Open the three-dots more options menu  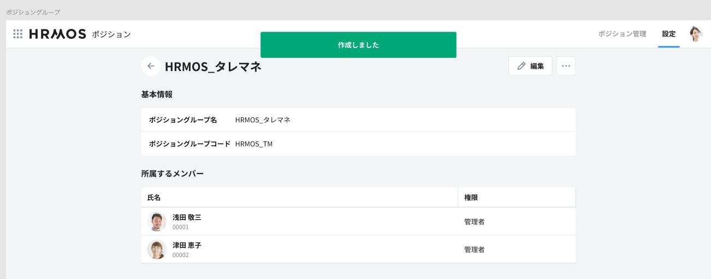tap(566, 66)
